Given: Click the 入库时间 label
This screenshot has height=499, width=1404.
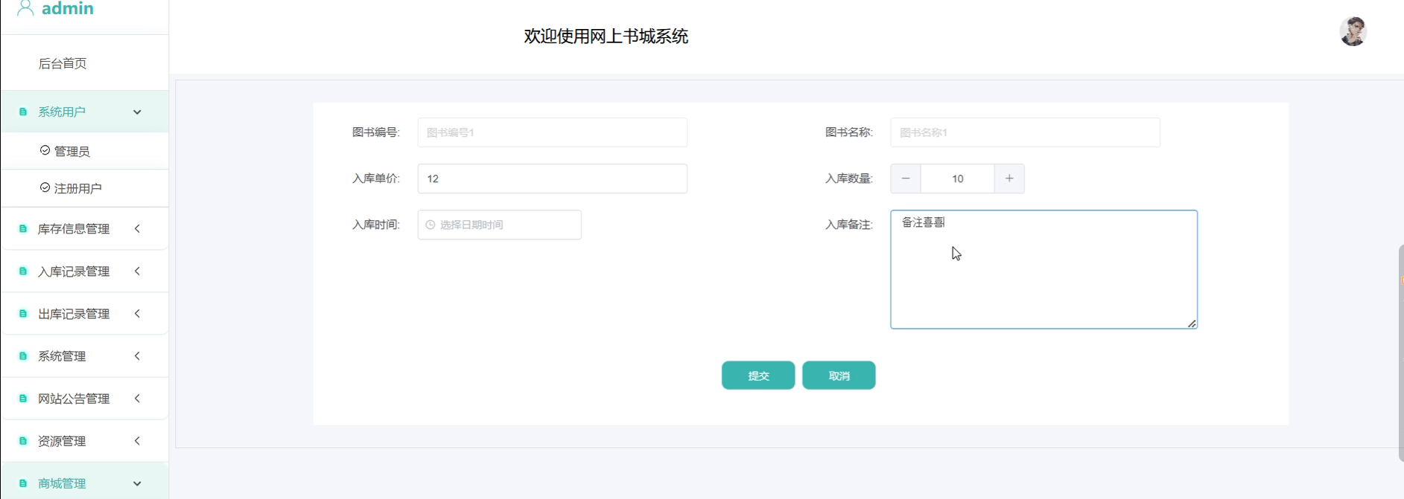Looking at the screenshot, I should click(x=375, y=225).
